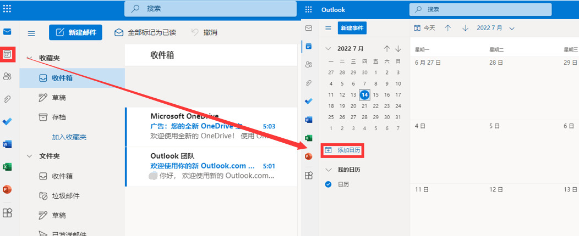579x236 pixels.
Task: Click the hamburger menu beside 新建邮件
Action: (32, 33)
